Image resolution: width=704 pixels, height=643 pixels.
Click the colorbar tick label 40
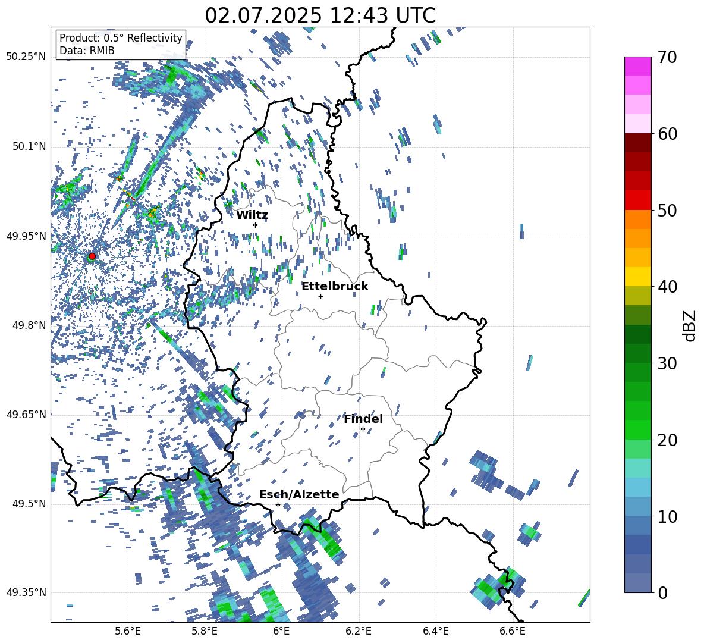click(x=667, y=287)
